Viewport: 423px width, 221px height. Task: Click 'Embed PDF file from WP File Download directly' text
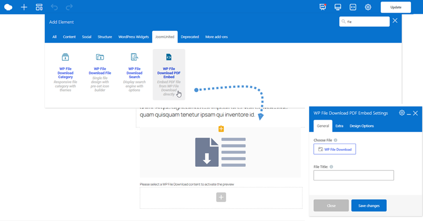pos(169,88)
